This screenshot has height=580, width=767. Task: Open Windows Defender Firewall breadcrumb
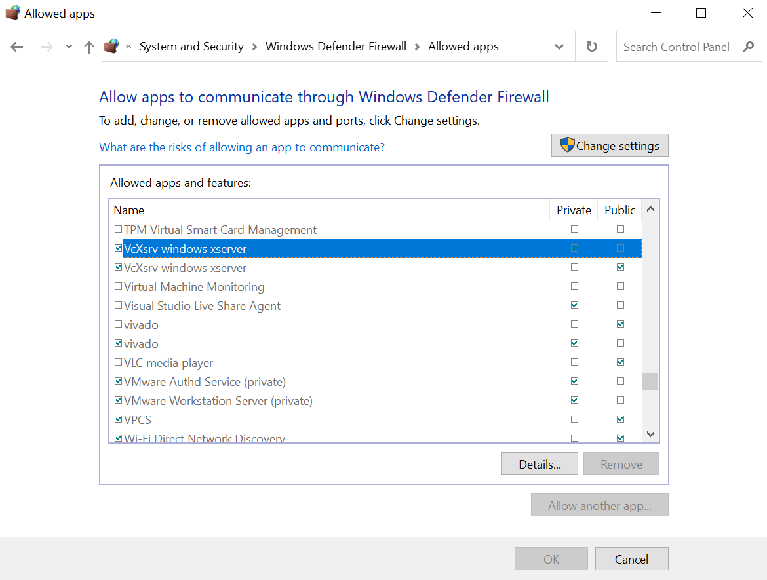click(x=336, y=47)
